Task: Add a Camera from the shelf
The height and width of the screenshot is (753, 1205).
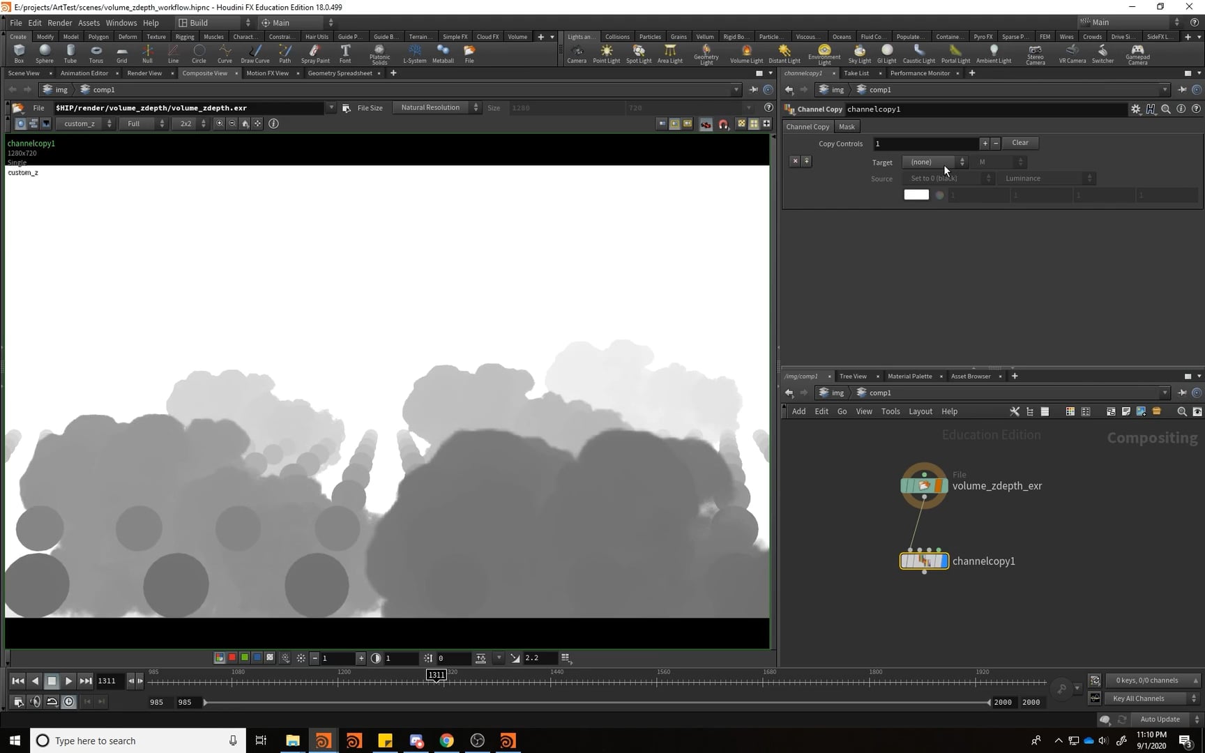Action: (577, 54)
